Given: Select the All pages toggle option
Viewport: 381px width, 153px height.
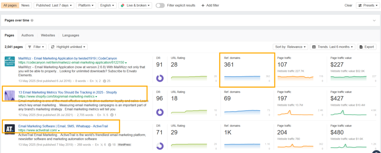Looking at the screenshot, I should pos(10,6).
